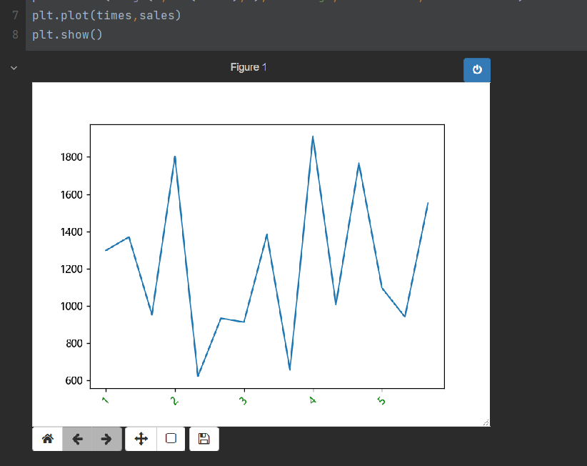Click green x-axis tick label 5
This screenshot has width=587, height=466.
(x=381, y=401)
